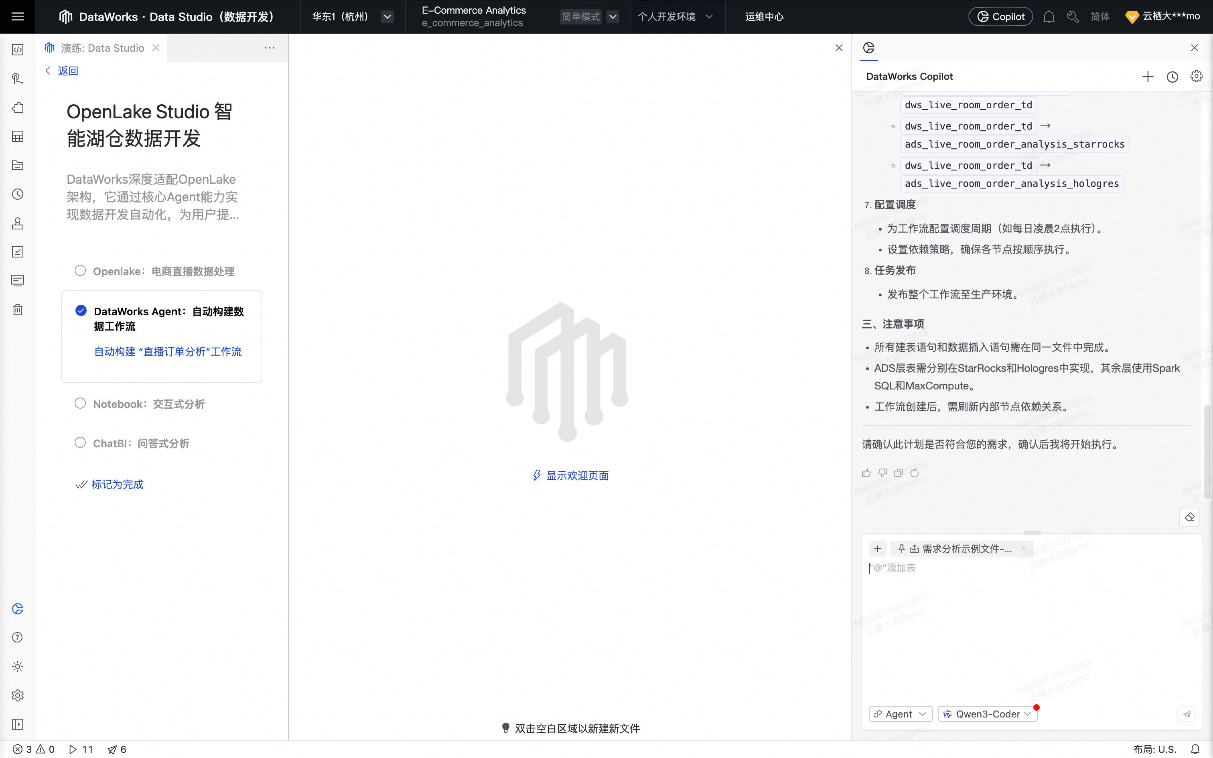Open Copilot chat history clock icon
Image resolution: width=1213 pixels, height=758 pixels.
click(x=1172, y=77)
